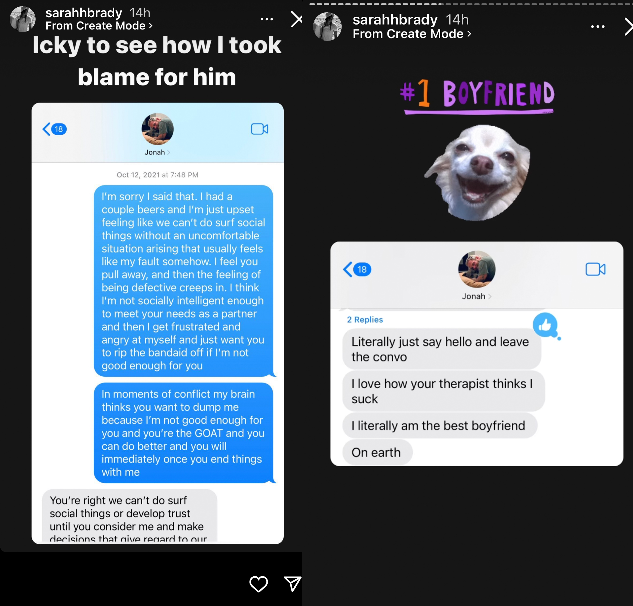
Task: Expand Jonah contact details in right chat
Action: [x=476, y=296]
